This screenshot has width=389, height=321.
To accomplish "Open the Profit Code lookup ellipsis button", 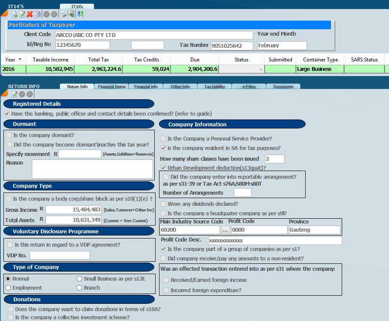I will click(225, 230).
